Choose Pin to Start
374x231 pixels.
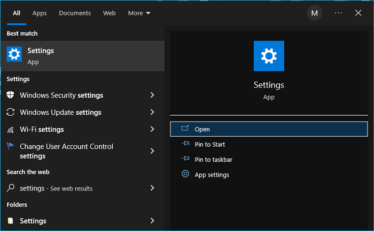pyautogui.click(x=269, y=145)
